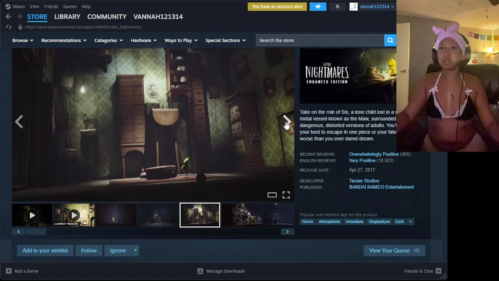Open the Ignore options dropdown arrow
The width and height of the screenshot is (499, 281).
(x=135, y=251)
